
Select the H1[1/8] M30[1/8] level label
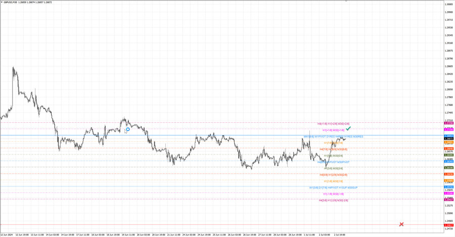[334, 181]
